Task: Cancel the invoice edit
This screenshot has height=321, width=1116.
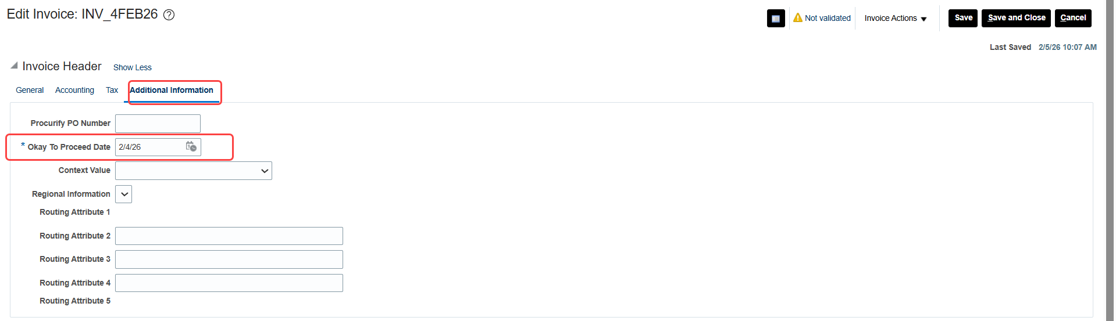Action: [x=1073, y=18]
